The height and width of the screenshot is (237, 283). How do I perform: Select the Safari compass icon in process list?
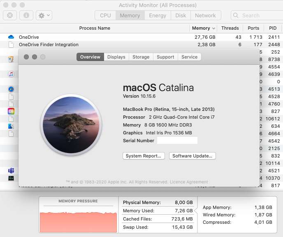click(x=11, y=89)
